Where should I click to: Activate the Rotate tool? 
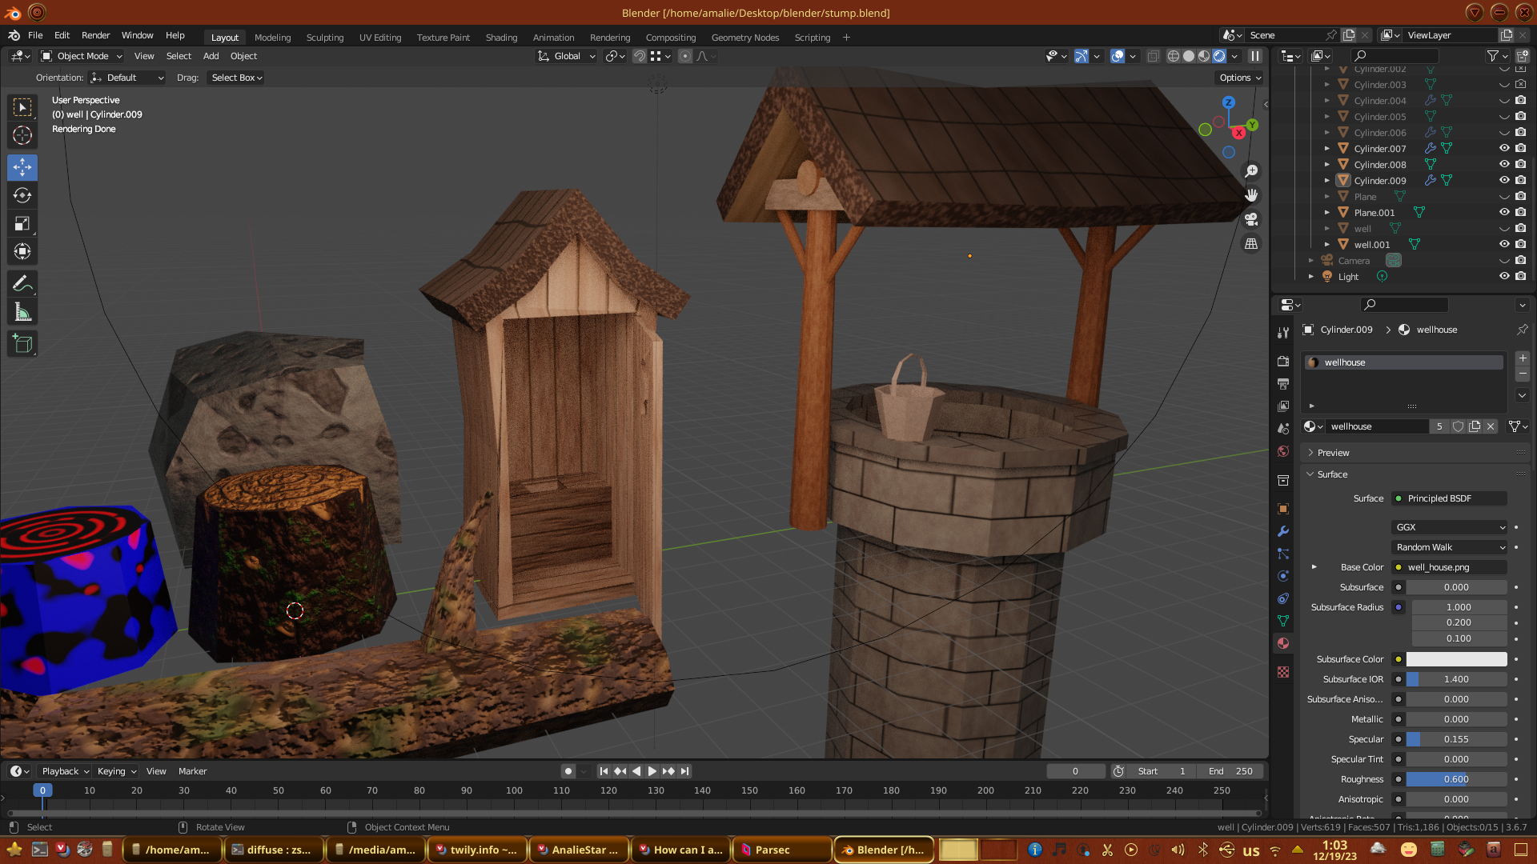point(22,195)
